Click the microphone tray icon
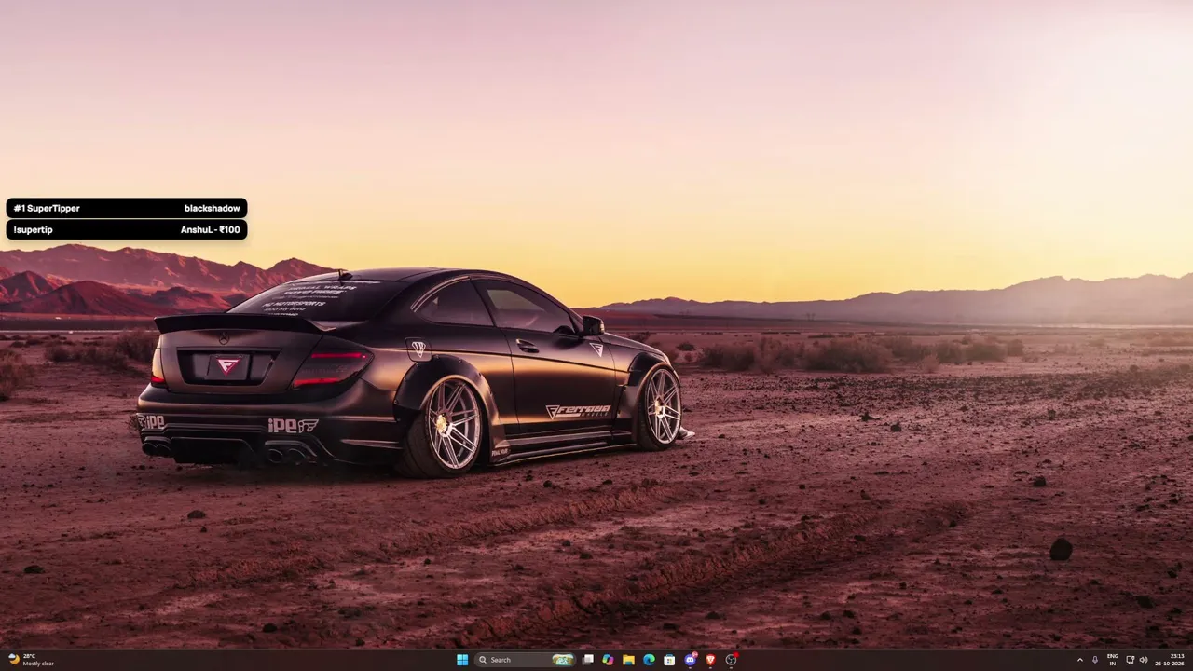The image size is (1193, 671). click(1095, 660)
